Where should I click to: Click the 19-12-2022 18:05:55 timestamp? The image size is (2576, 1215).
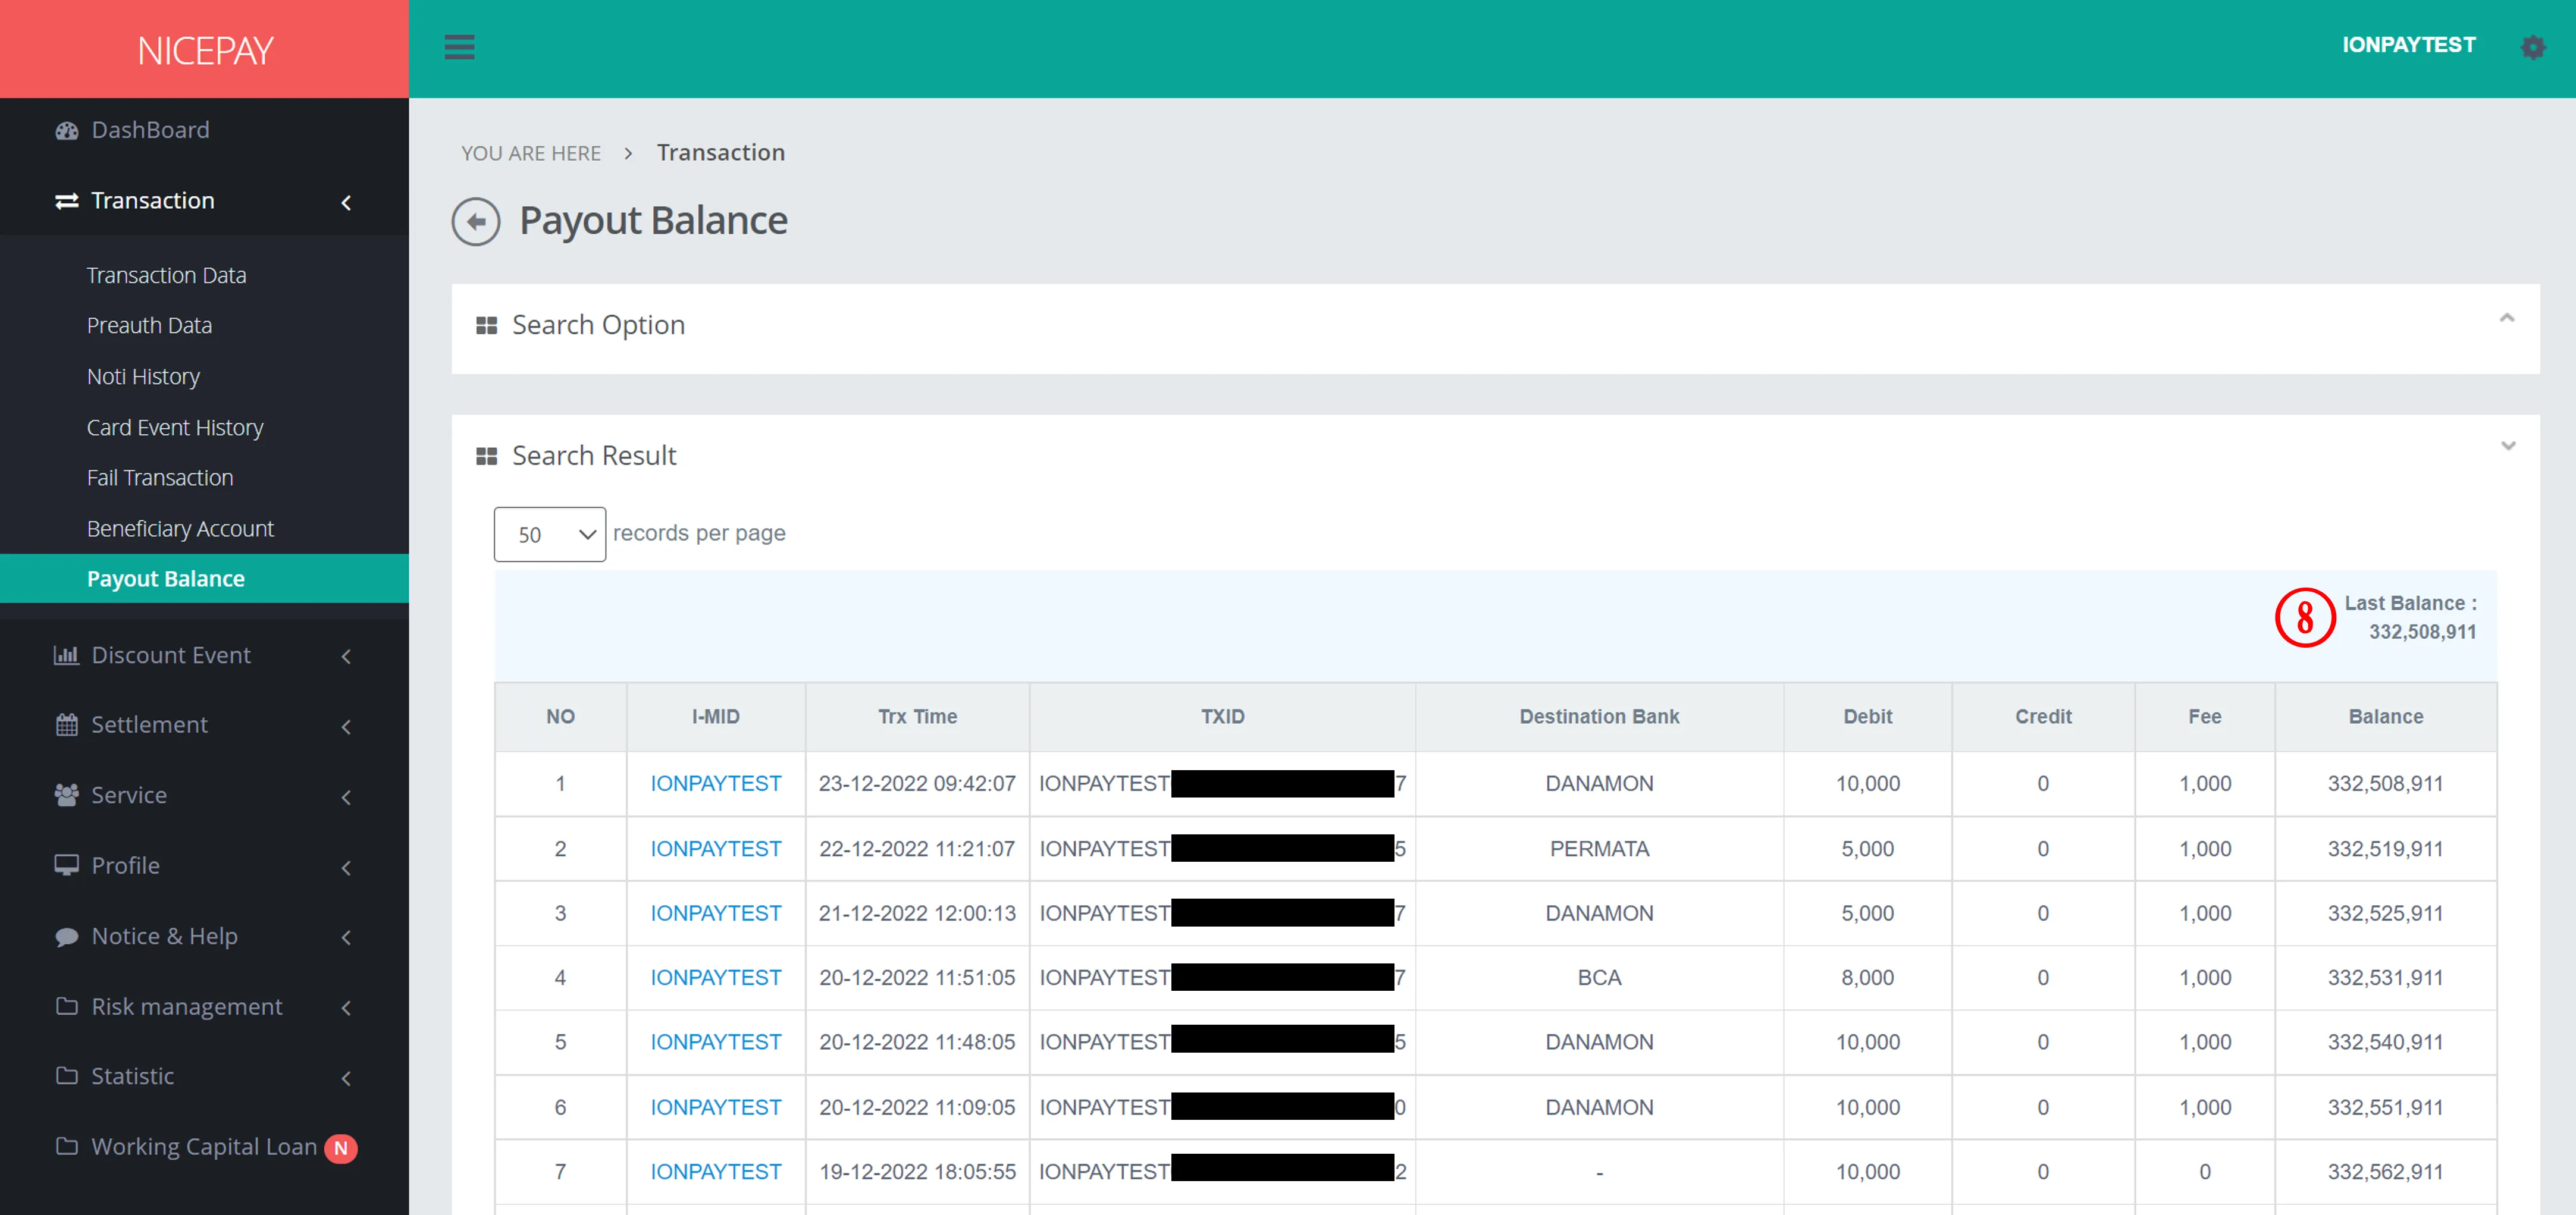917,1172
